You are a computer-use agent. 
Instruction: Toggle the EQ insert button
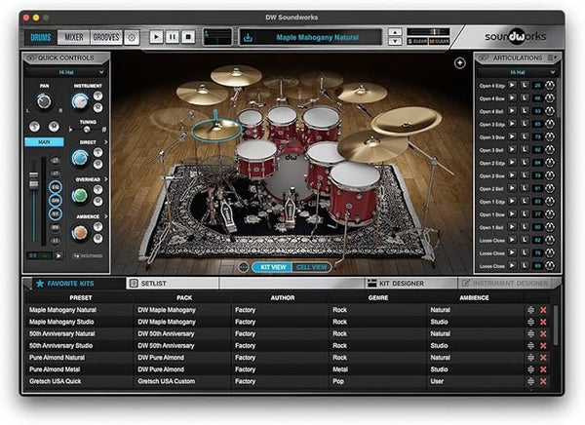(56, 187)
